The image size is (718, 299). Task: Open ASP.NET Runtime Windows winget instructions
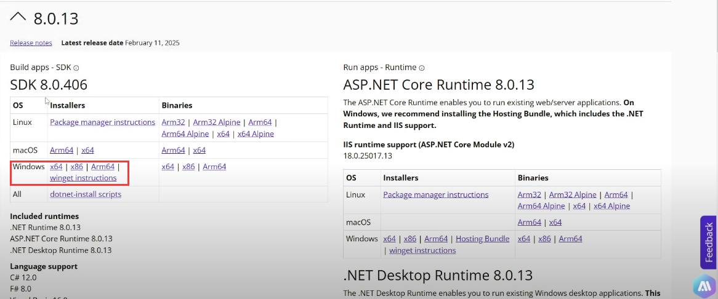click(x=422, y=250)
